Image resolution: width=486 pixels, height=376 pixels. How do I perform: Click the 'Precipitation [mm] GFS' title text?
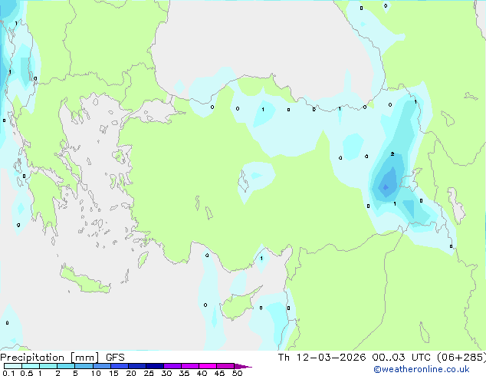(x=62, y=358)
